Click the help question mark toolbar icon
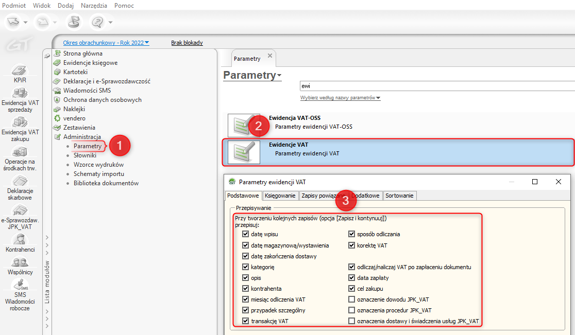The image size is (575, 335). (x=97, y=22)
